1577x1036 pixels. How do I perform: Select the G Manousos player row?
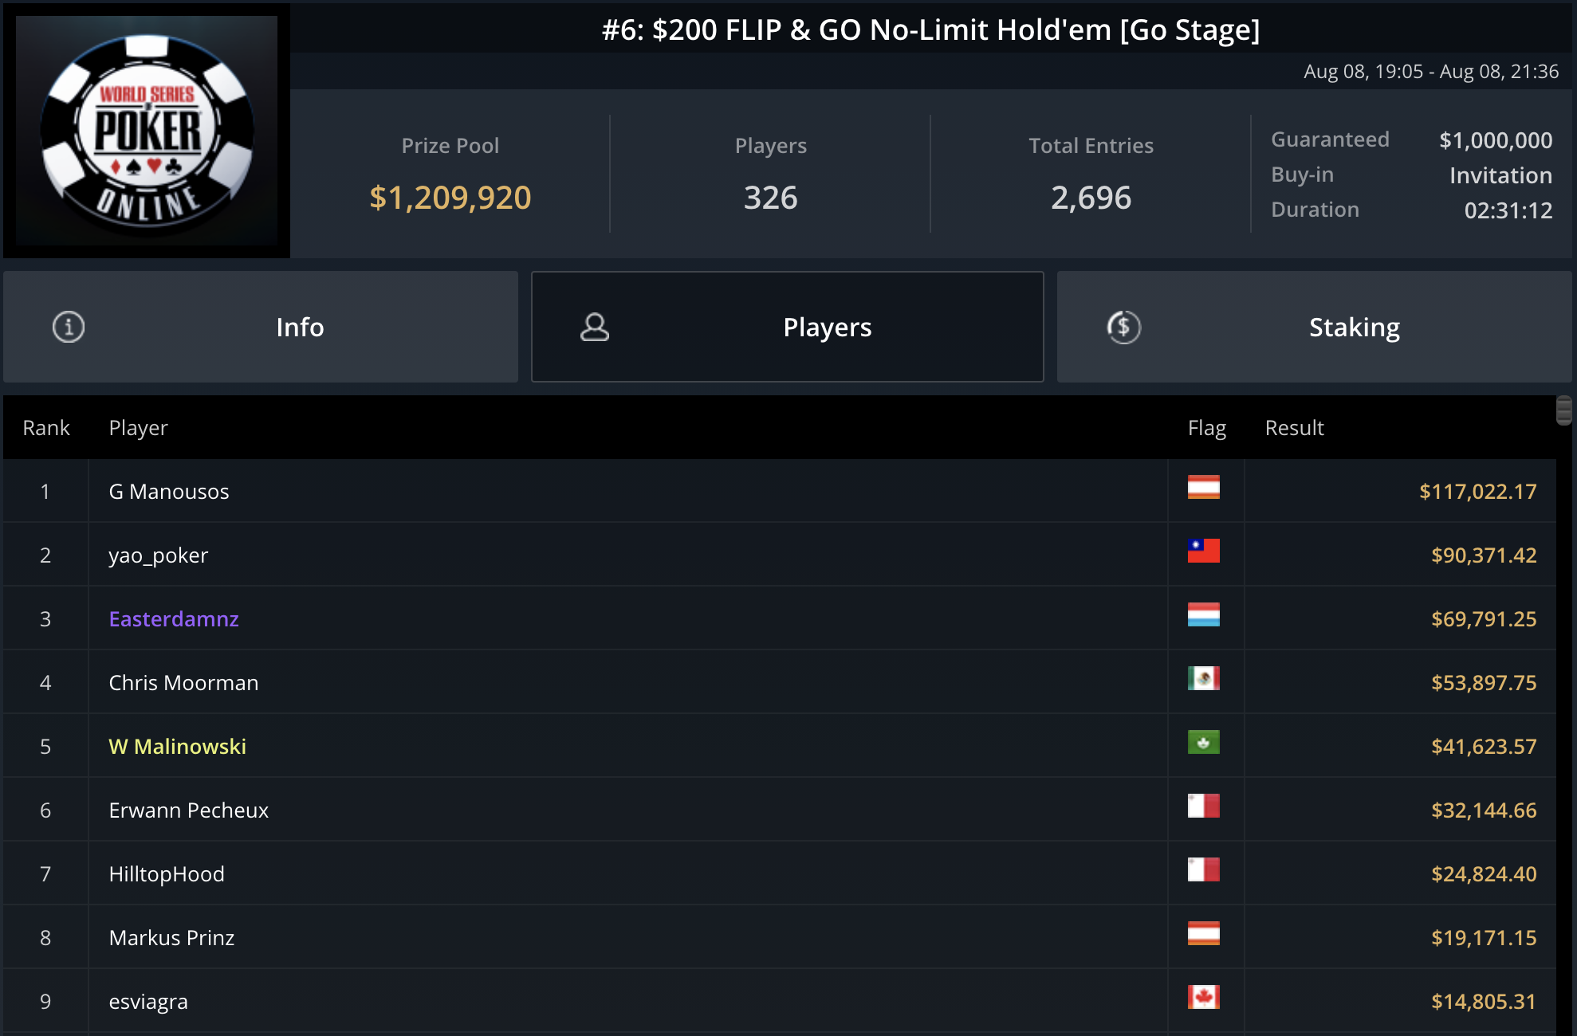(x=780, y=491)
